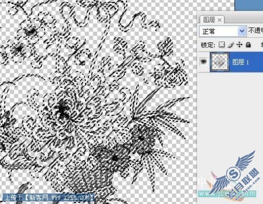The height and width of the screenshot is (204, 263).
Task: Select the 图层 1 layer thumbnail
Action: click(220, 62)
